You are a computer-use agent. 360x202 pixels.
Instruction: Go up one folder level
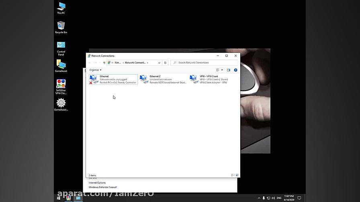pyautogui.click(x=104, y=63)
